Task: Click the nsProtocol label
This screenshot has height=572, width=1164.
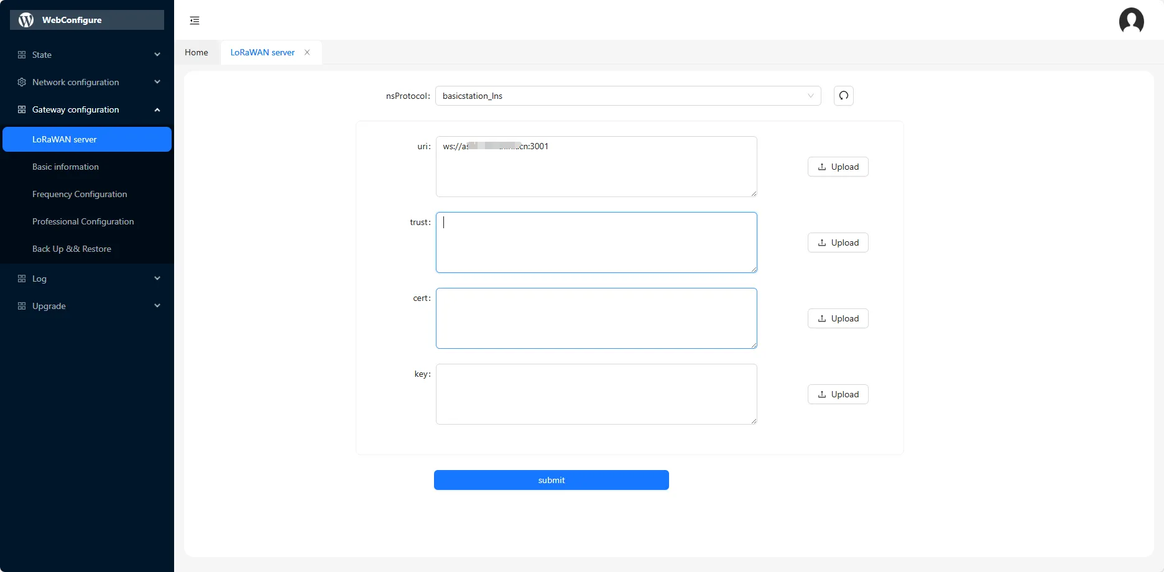Action: coord(408,96)
